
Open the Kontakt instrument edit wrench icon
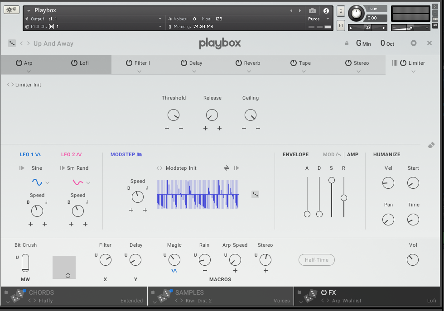[11, 10]
